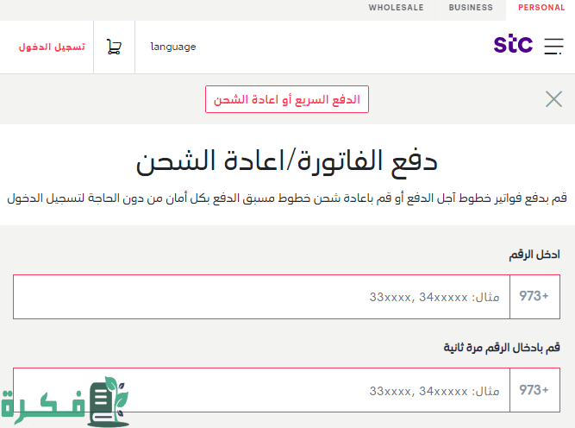The width and height of the screenshot is (575, 428).
Task: Click the +973 prefix of first field
Action: click(x=534, y=297)
